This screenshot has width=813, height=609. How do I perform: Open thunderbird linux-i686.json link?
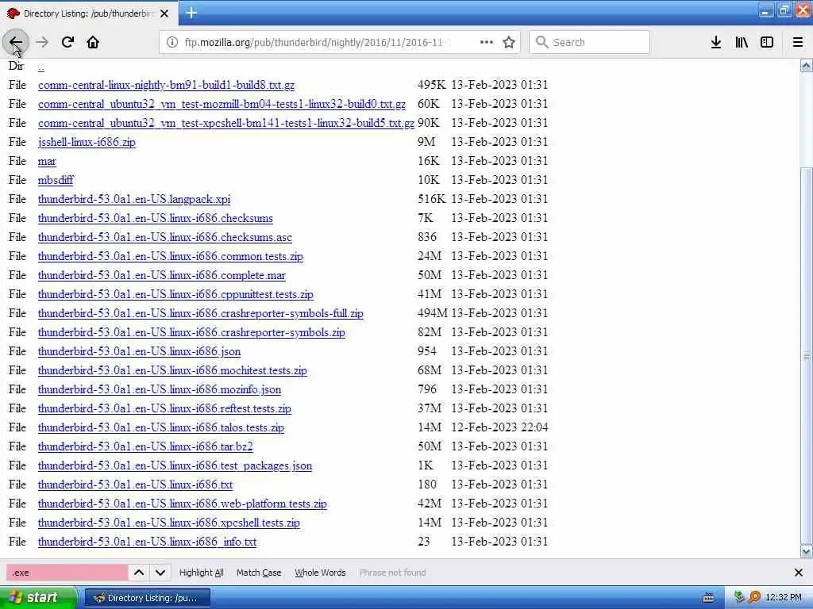(139, 351)
